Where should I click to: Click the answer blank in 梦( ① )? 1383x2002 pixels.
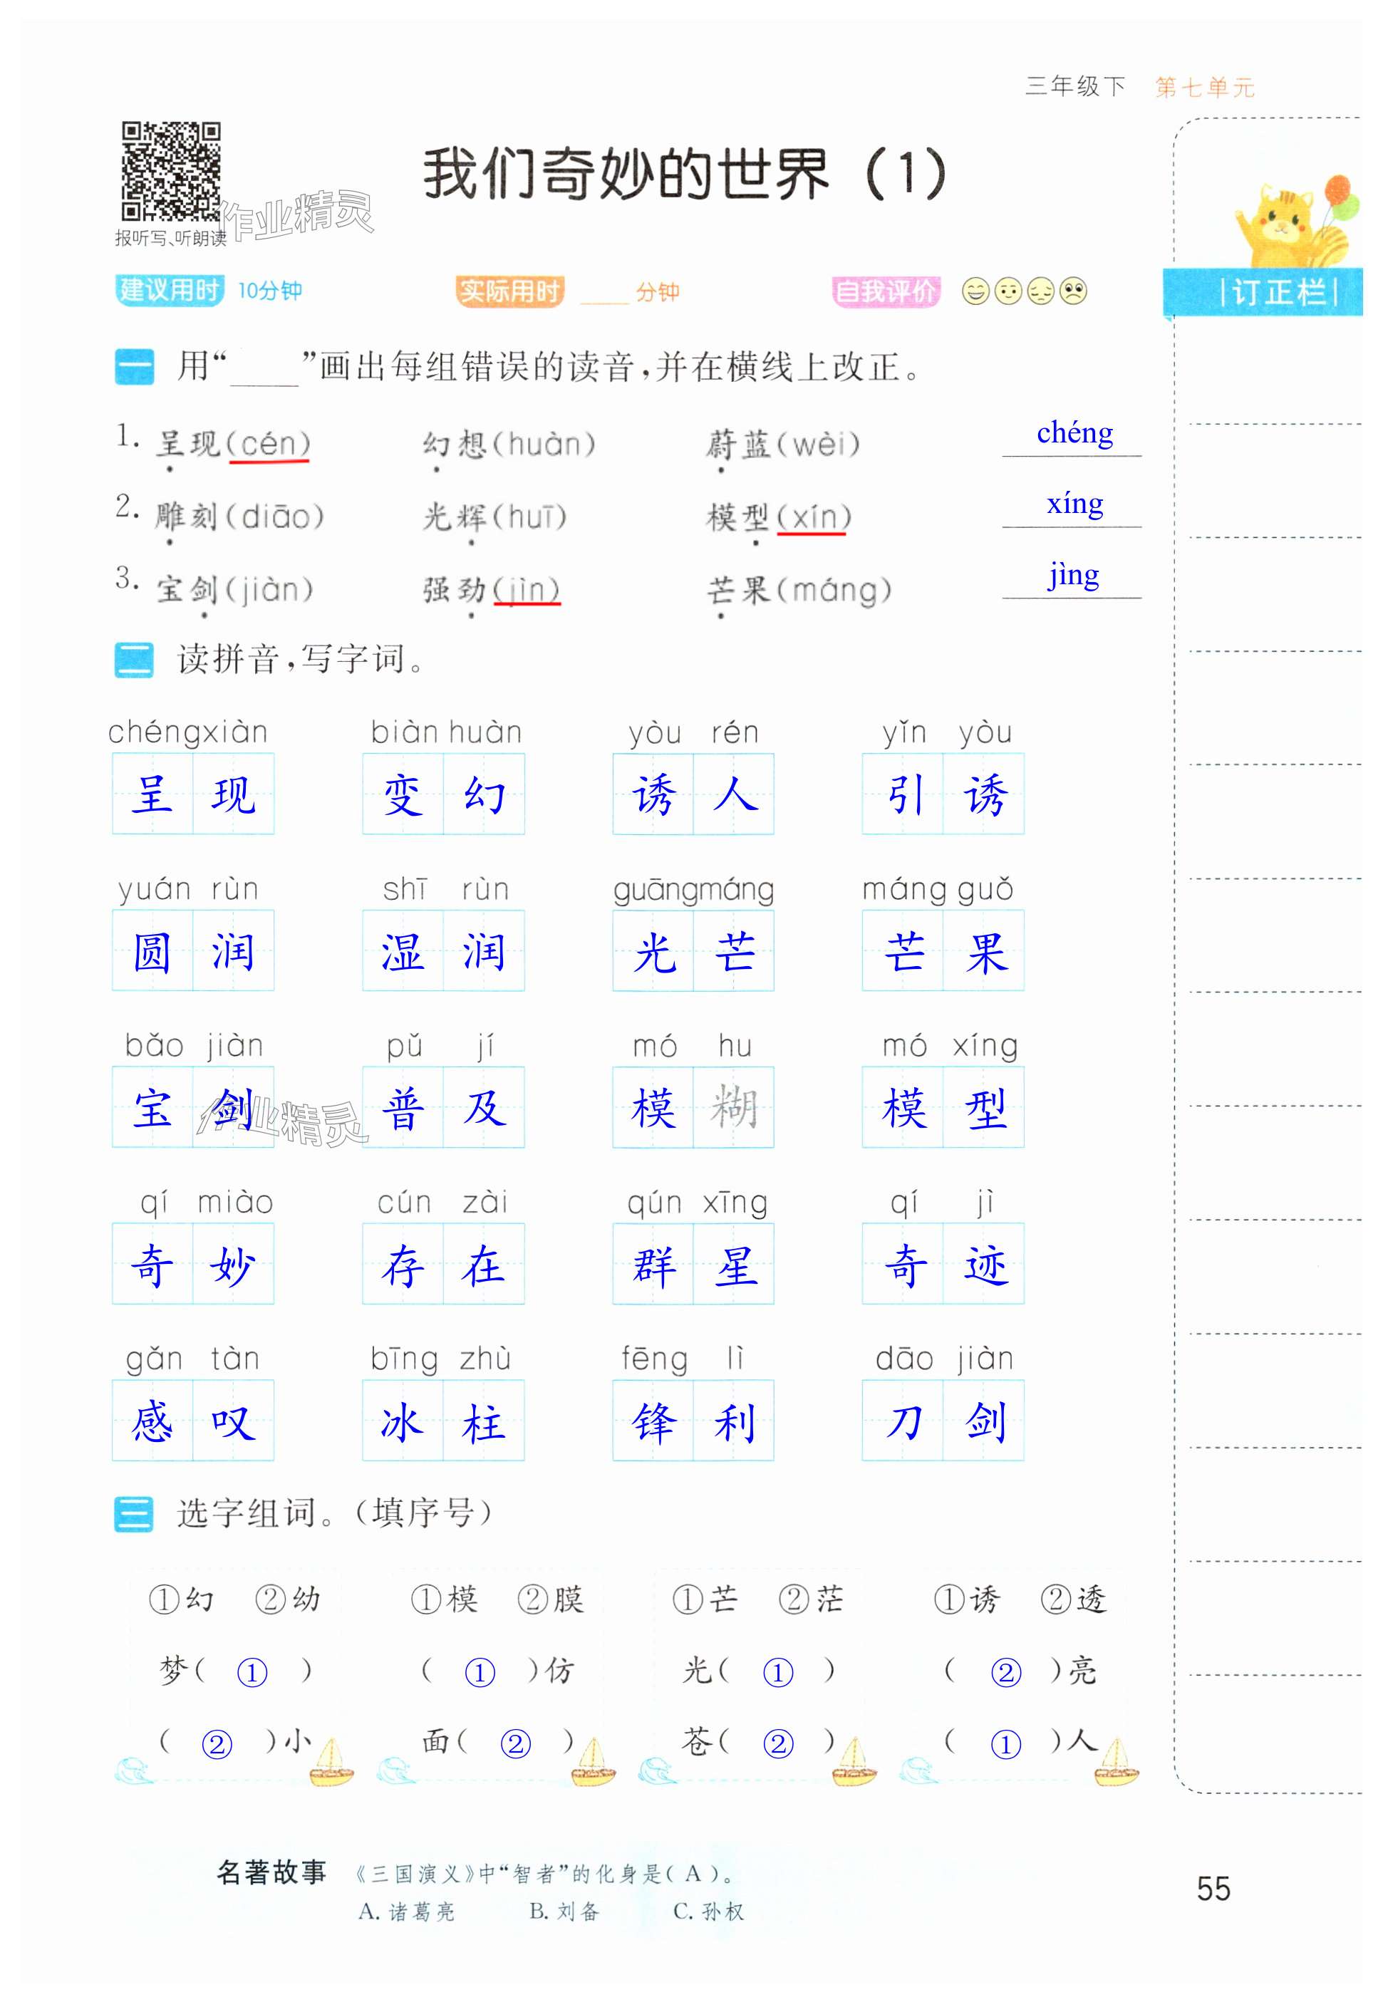(252, 1671)
